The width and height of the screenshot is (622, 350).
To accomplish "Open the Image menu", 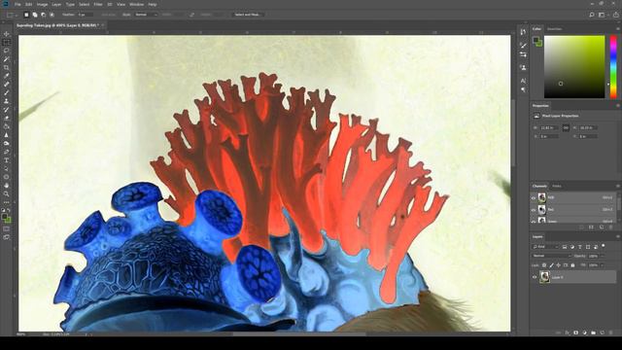I will 42,4.
